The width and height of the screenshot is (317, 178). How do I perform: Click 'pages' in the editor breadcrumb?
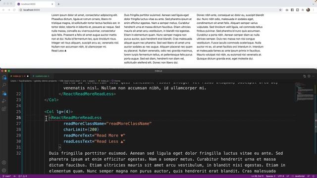(x=91, y=81)
